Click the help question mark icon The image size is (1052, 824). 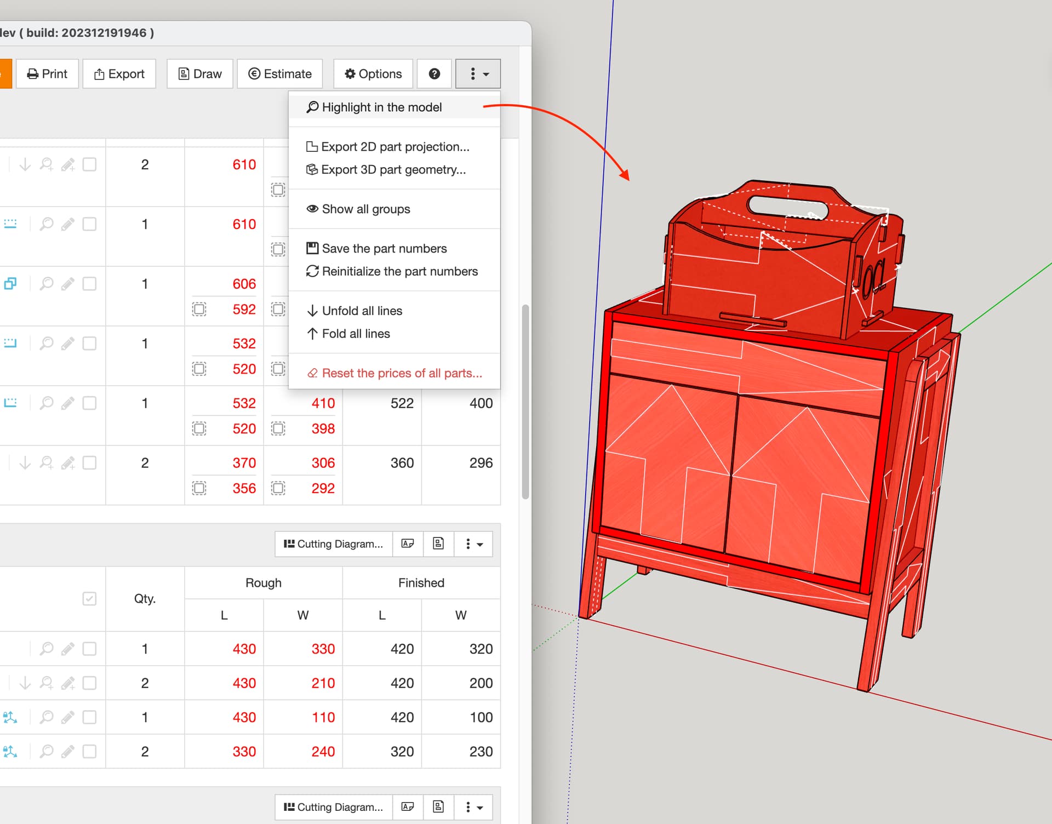pyautogui.click(x=434, y=73)
